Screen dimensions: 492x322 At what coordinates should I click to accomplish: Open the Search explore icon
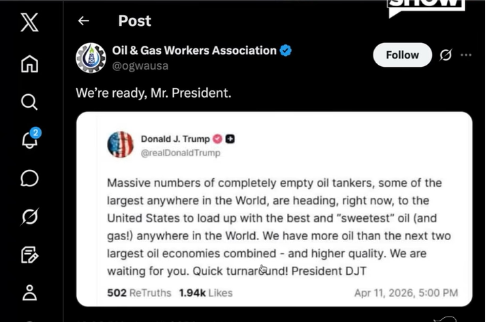(29, 102)
